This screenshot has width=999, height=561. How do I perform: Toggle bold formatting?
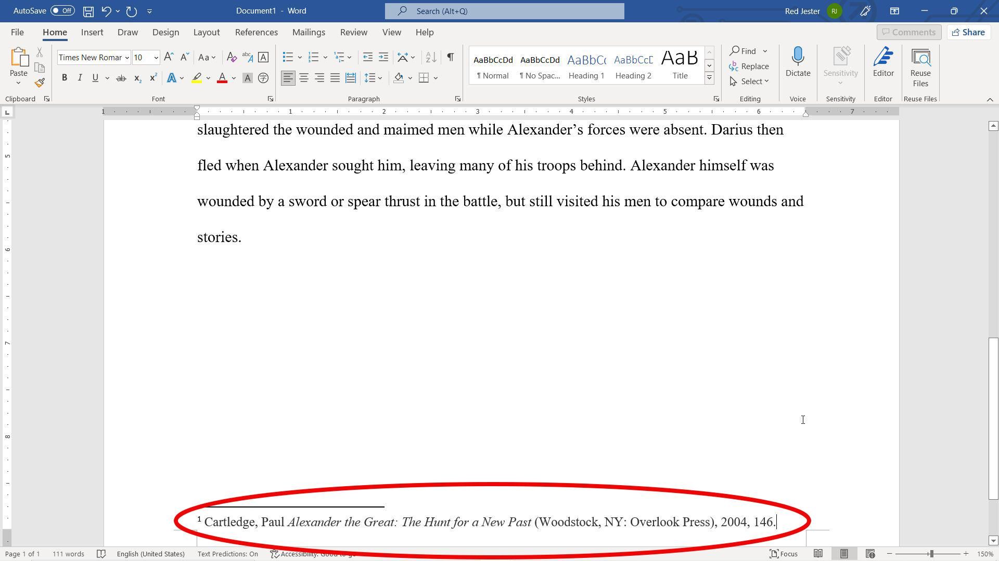tap(65, 77)
